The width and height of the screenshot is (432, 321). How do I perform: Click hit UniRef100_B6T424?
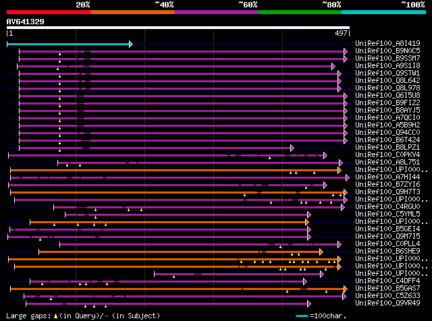pyautogui.click(x=387, y=140)
